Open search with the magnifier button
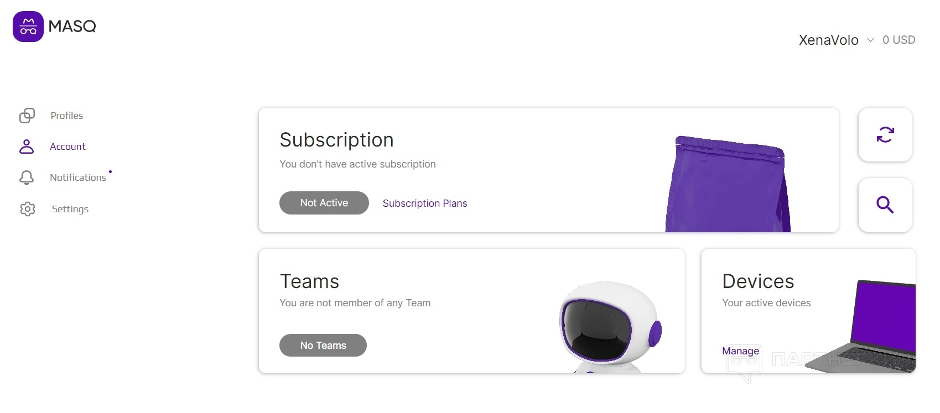Image resolution: width=940 pixels, height=413 pixels. click(885, 205)
